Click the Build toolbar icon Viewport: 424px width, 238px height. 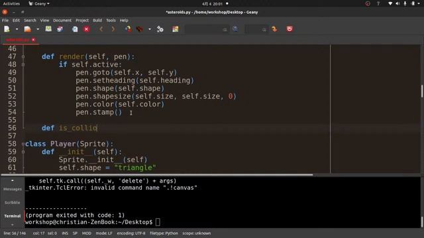(140, 29)
